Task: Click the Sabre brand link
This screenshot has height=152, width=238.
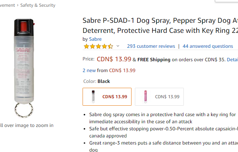Action: pos(95,39)
